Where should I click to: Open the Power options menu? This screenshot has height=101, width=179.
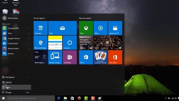pos(16,87)
